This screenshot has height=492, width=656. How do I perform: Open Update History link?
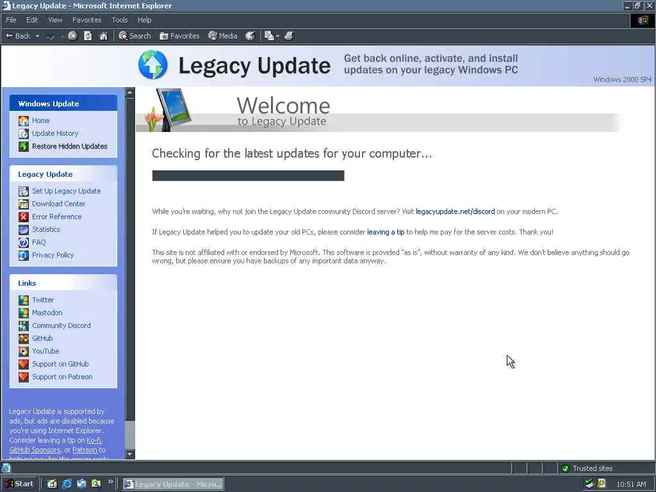tap(55, 133)
